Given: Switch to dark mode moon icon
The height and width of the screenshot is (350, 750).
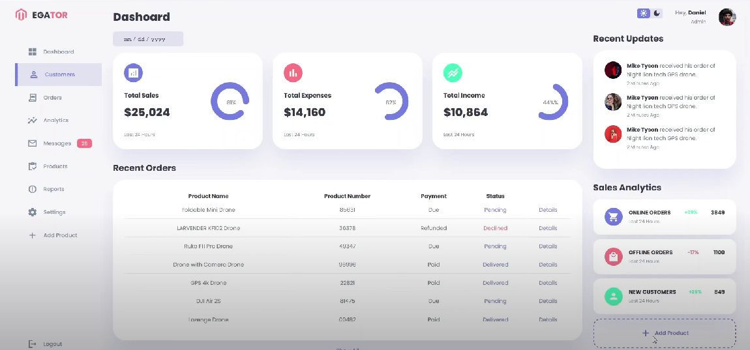Looking at the screenshot, I should 657,14.
